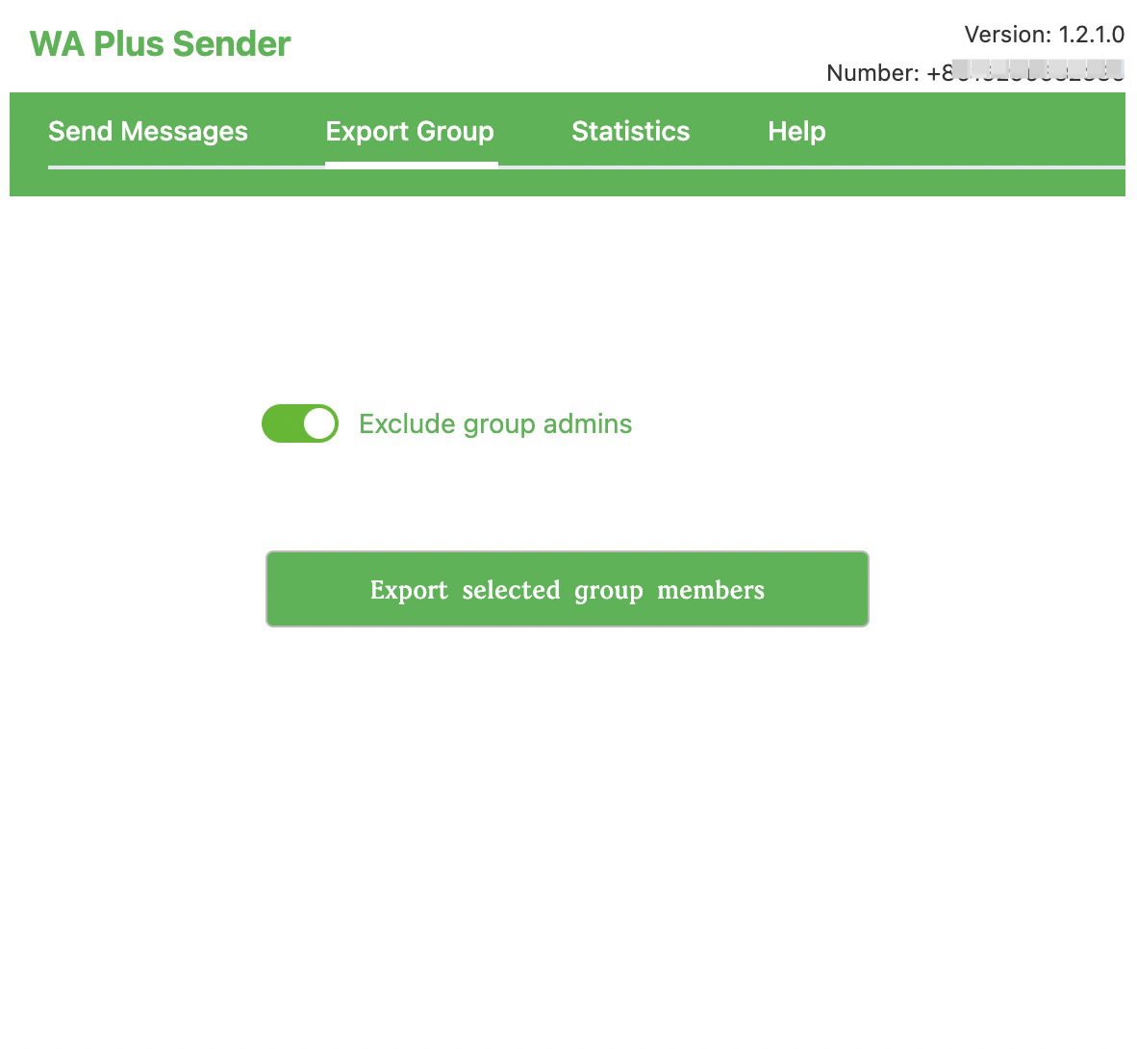Click the Version 1.2.1.0 text
1137x1049 pixels.
[1045, 35]
